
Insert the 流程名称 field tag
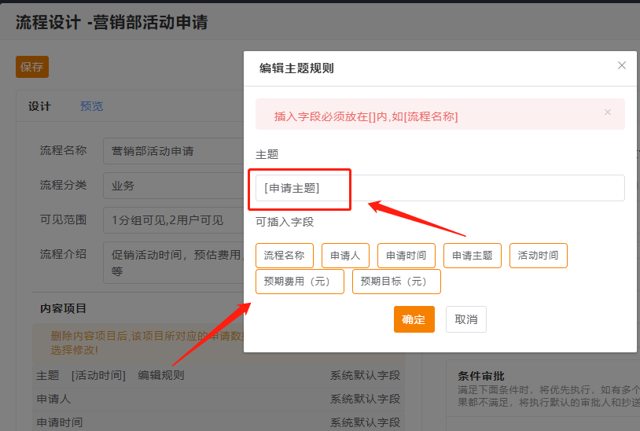coord(284,256)
